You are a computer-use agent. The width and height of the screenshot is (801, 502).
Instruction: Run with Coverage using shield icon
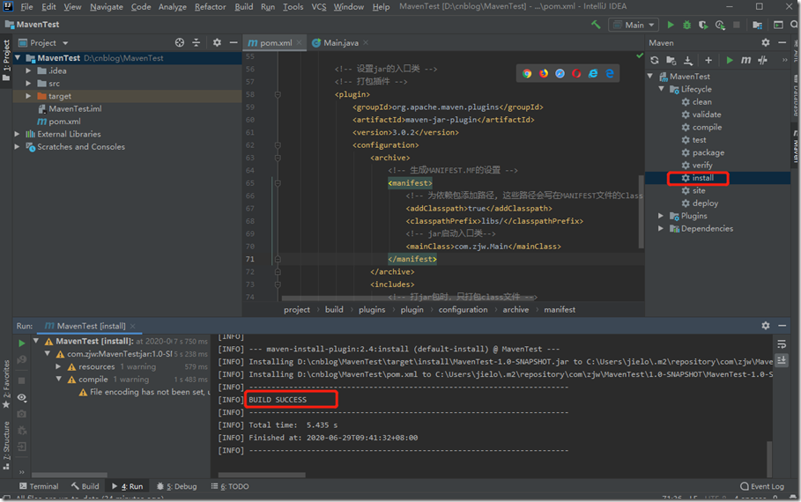tap(703, 25)
